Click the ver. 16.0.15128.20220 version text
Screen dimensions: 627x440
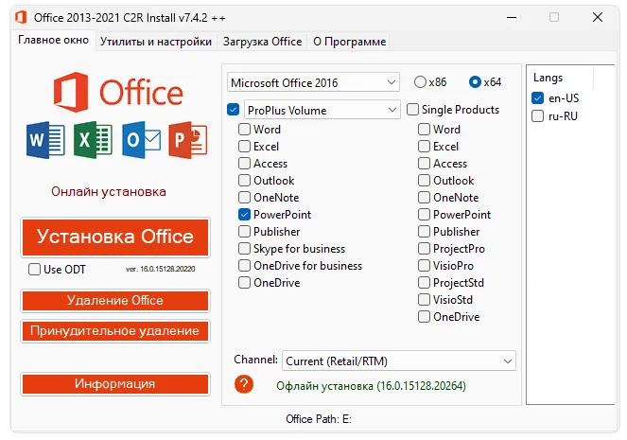(161, 269)
